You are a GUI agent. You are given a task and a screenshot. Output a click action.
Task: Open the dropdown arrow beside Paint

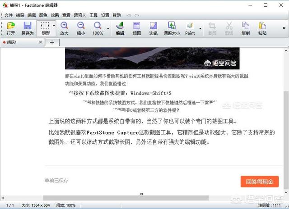click(200, 28)
